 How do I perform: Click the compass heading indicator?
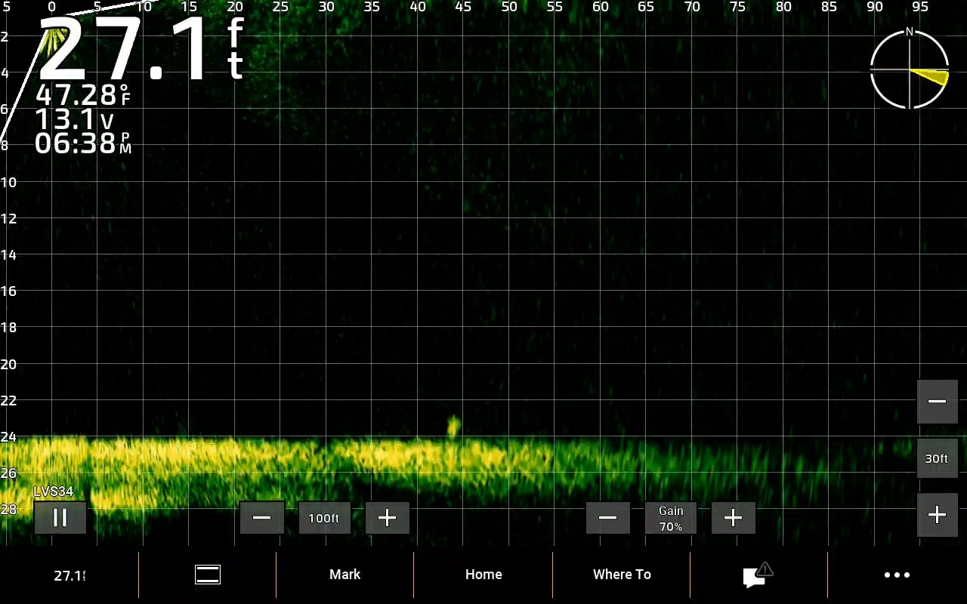coord(910,69)
